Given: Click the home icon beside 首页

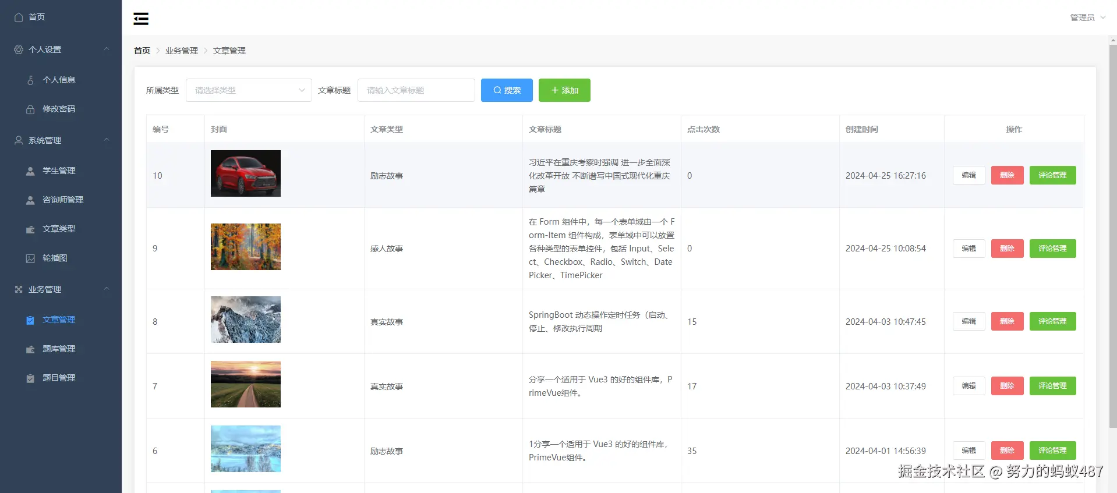Looking at the screenshot, I should pos(19,17).
